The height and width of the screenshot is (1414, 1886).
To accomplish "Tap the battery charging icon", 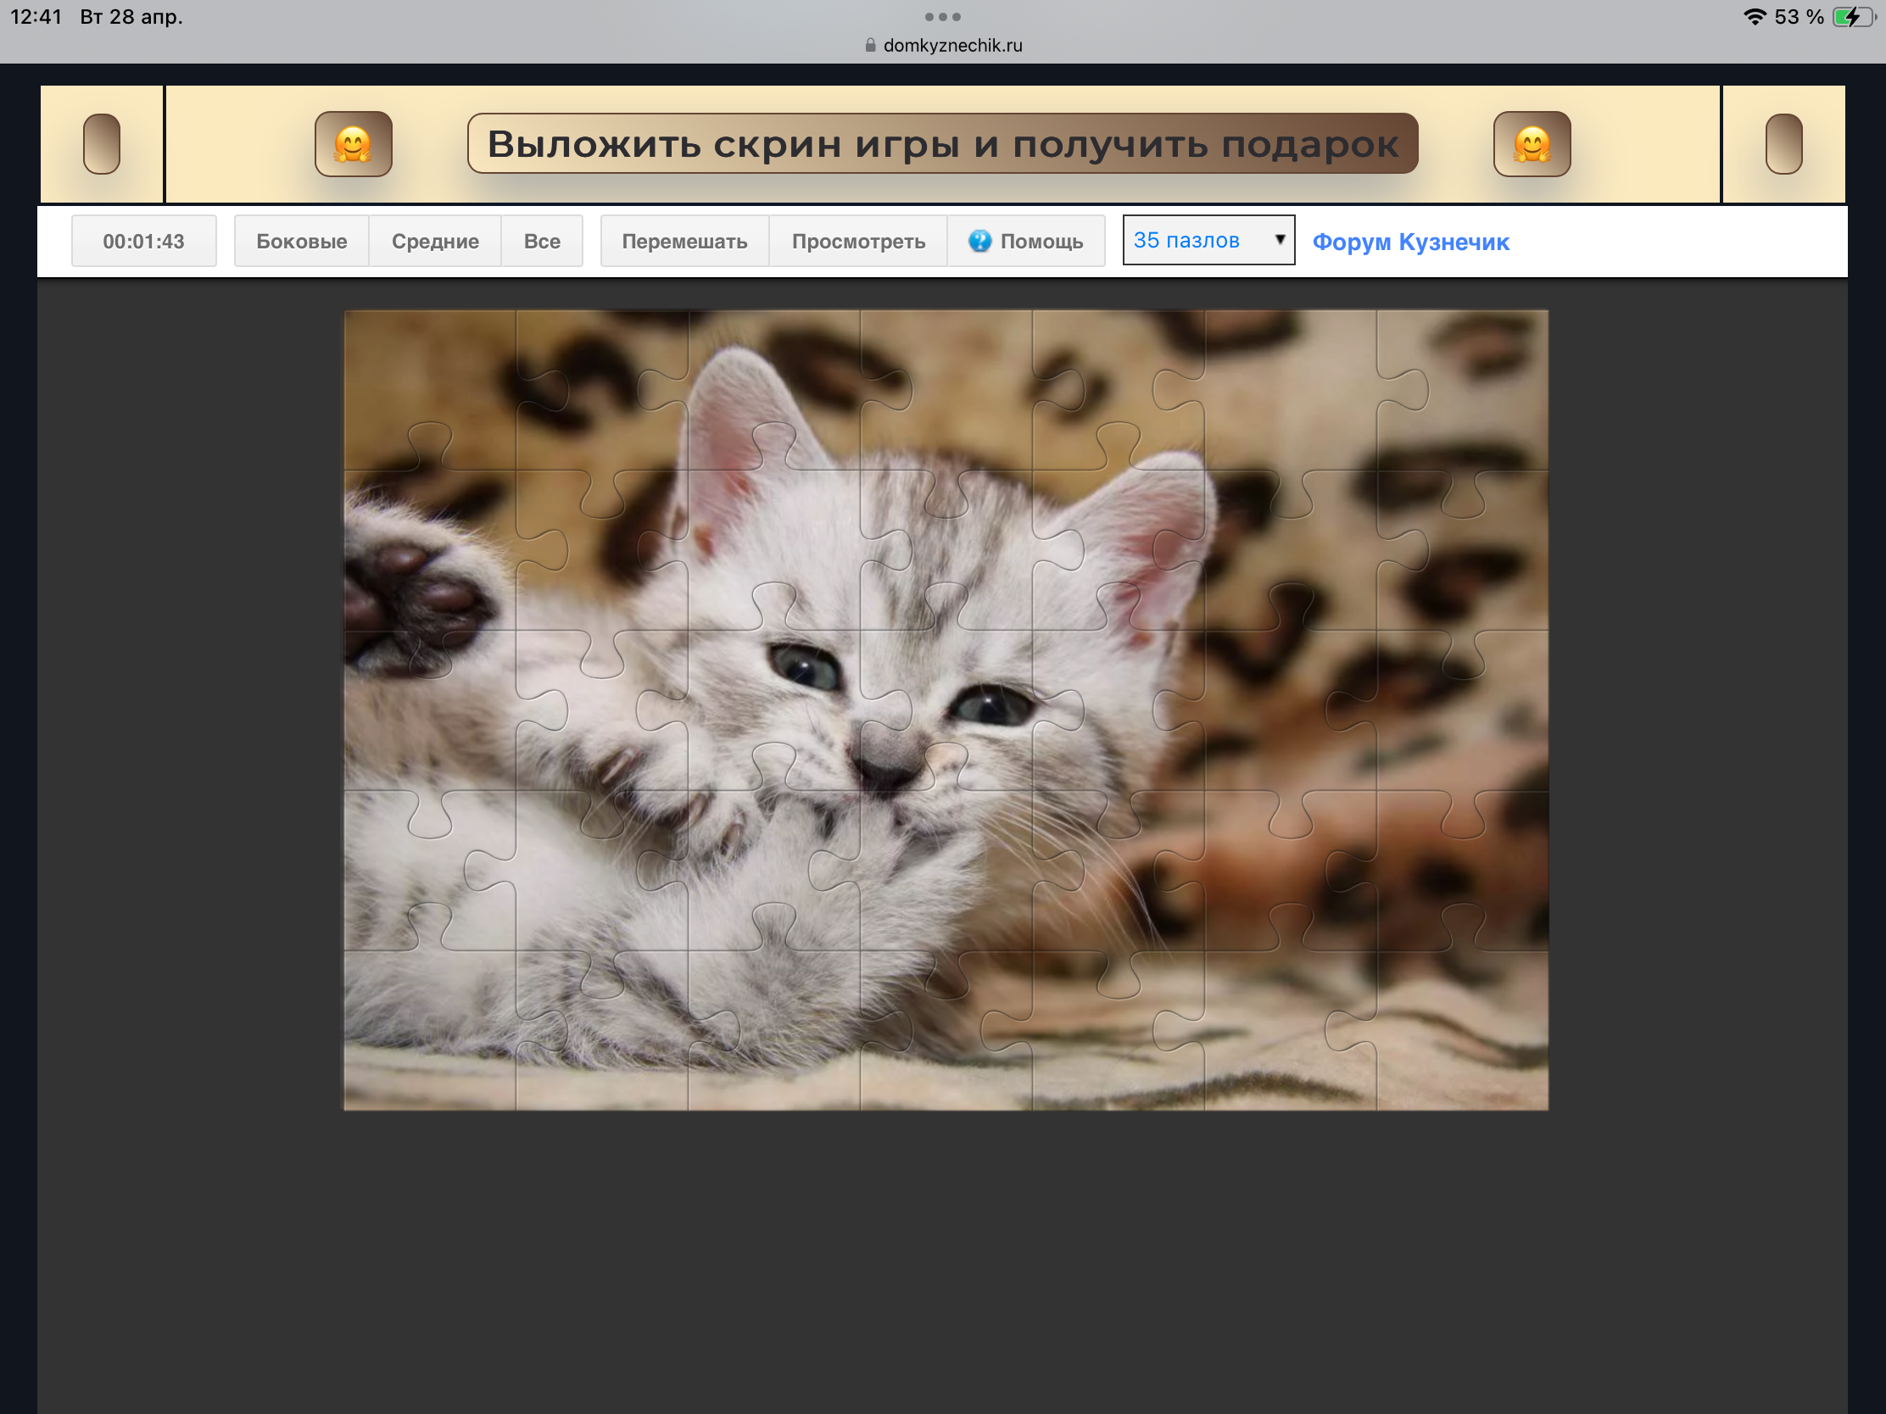I will [1853, 17].
